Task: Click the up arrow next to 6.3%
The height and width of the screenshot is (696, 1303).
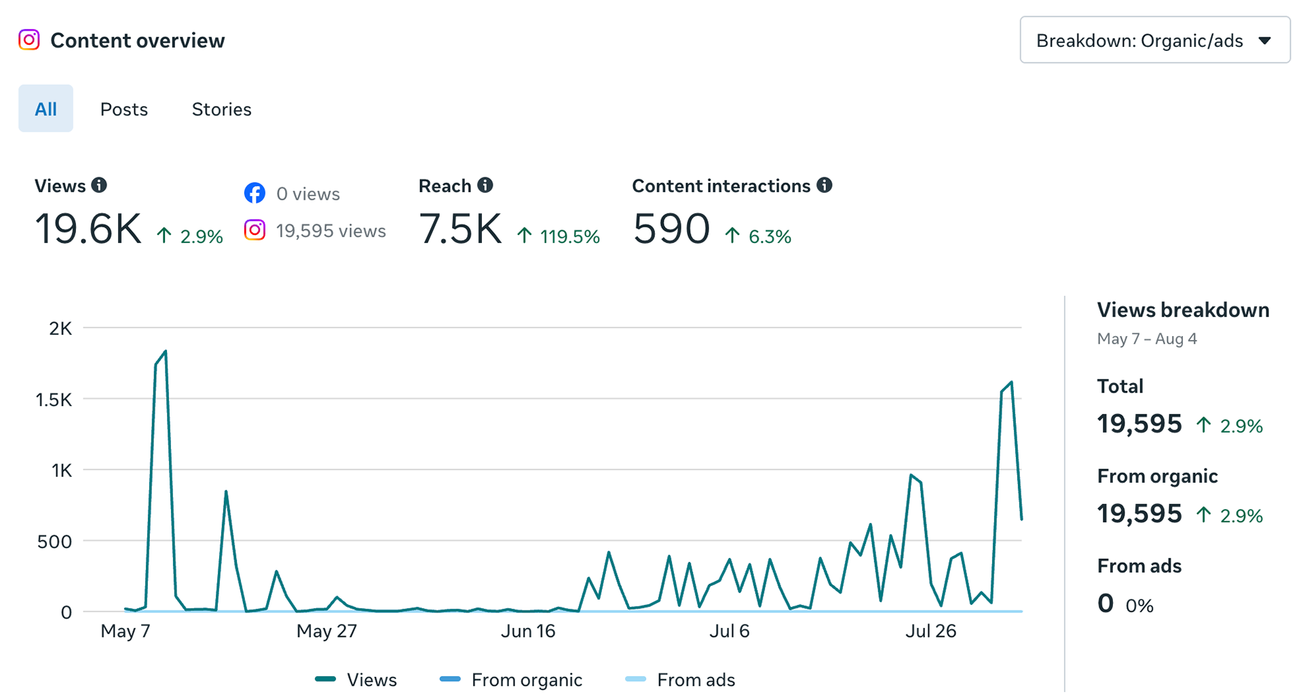Action: [x=732, y=236]
